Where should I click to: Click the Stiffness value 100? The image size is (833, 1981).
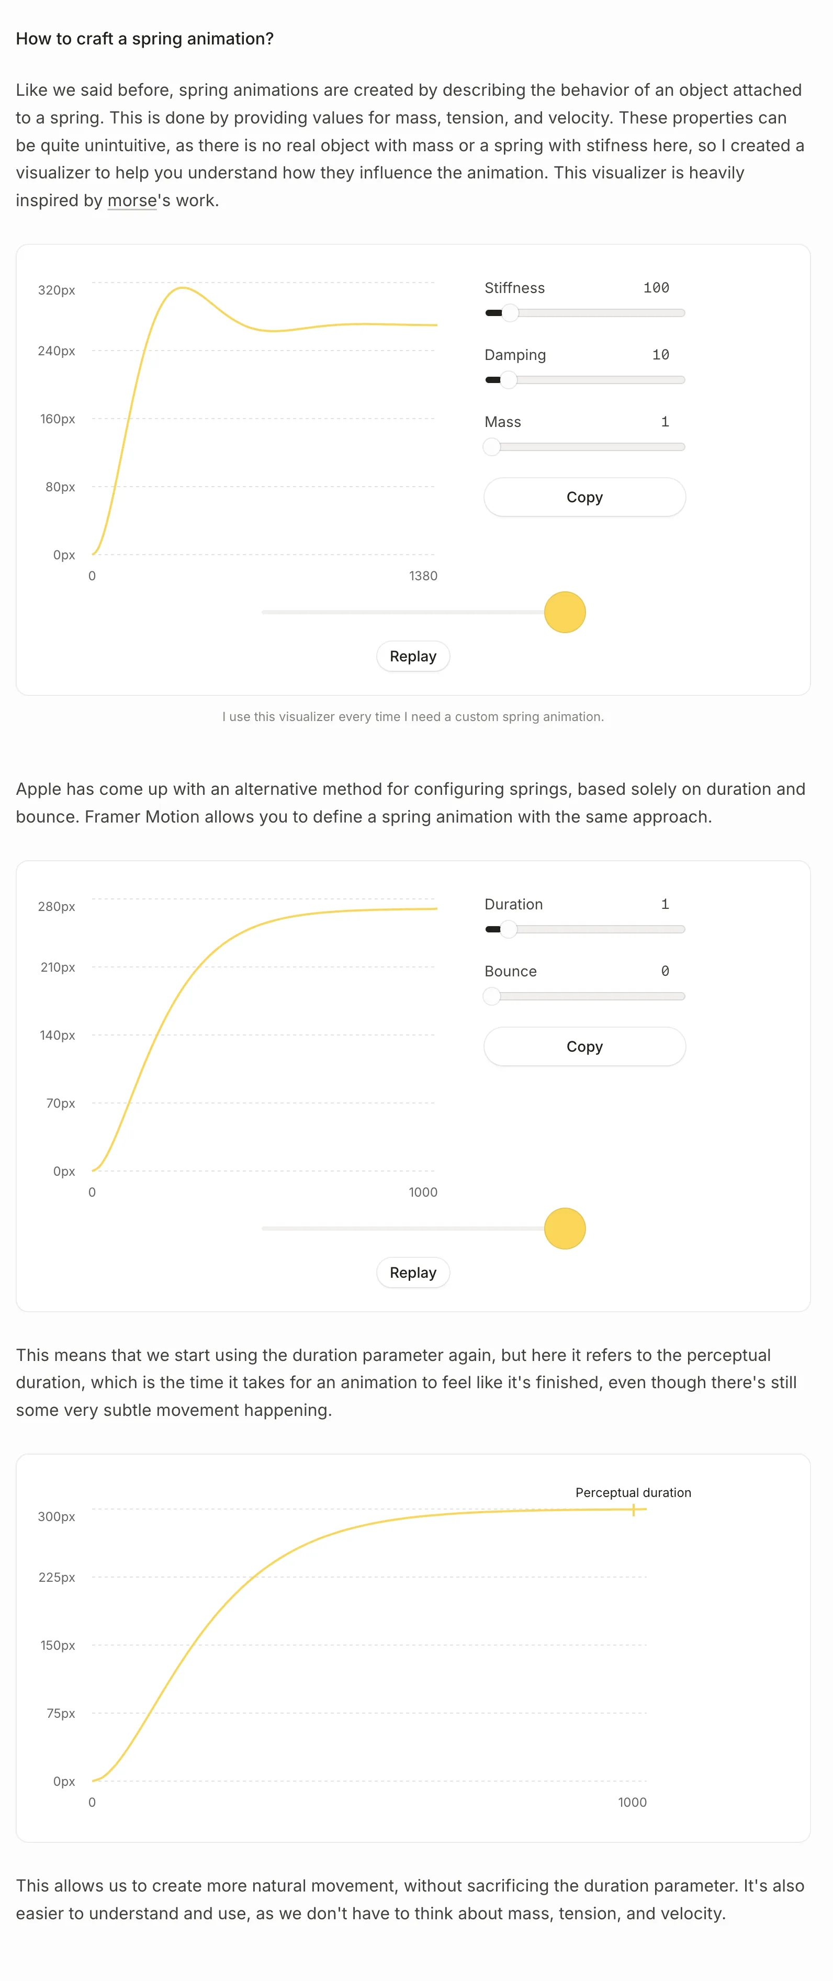coord(656,288)
